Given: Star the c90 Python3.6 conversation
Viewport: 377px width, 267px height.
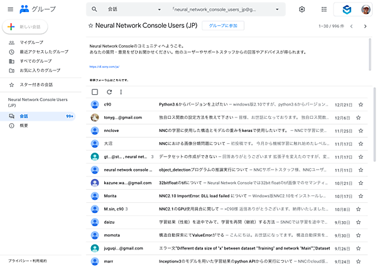Looking at the screenshot, I should (361, 104).
